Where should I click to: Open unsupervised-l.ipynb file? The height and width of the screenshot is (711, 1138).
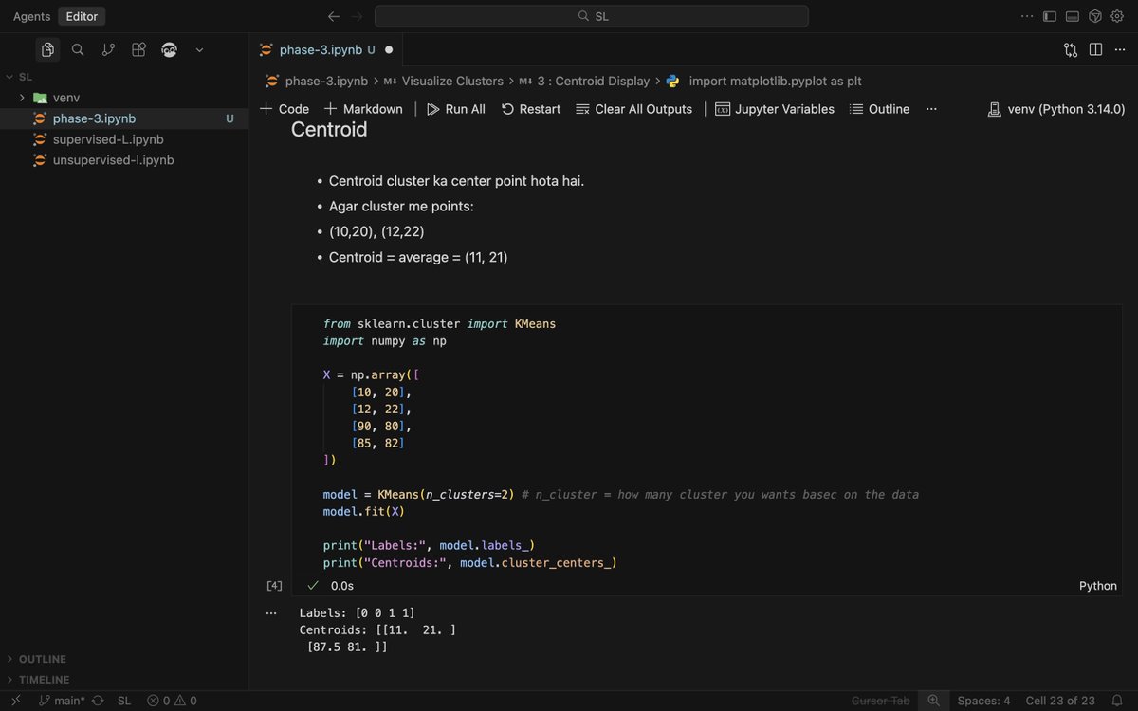(x=123, y=160)
